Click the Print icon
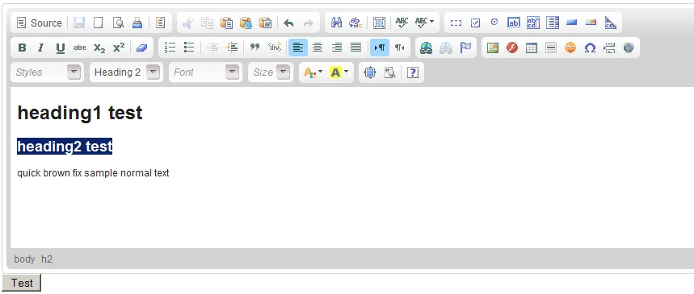Viewport: 694px width, 294px height. pos(137,23)
